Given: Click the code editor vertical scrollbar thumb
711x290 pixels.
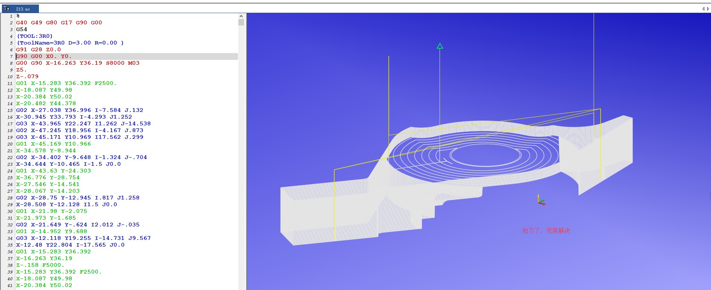Looking at the screenshot, I should (x=241, y=22).
